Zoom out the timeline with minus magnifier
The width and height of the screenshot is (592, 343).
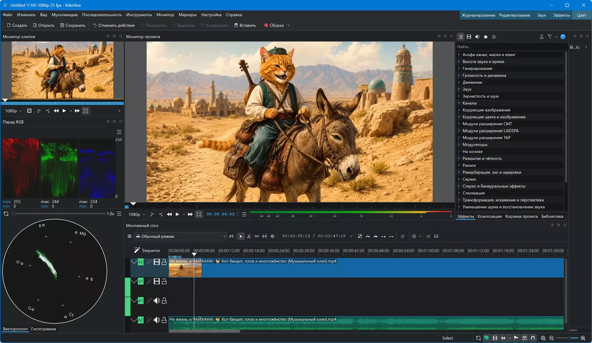click(x=551, y=338)
